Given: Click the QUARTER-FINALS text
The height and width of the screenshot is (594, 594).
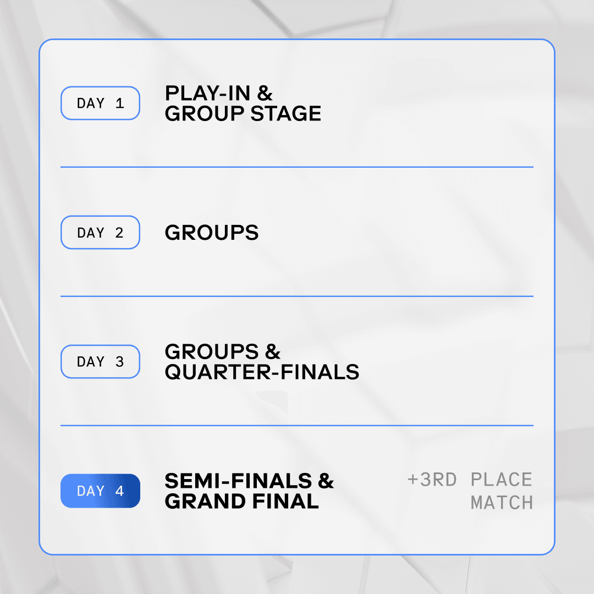Looking at the screenshot, I should 262,372.
